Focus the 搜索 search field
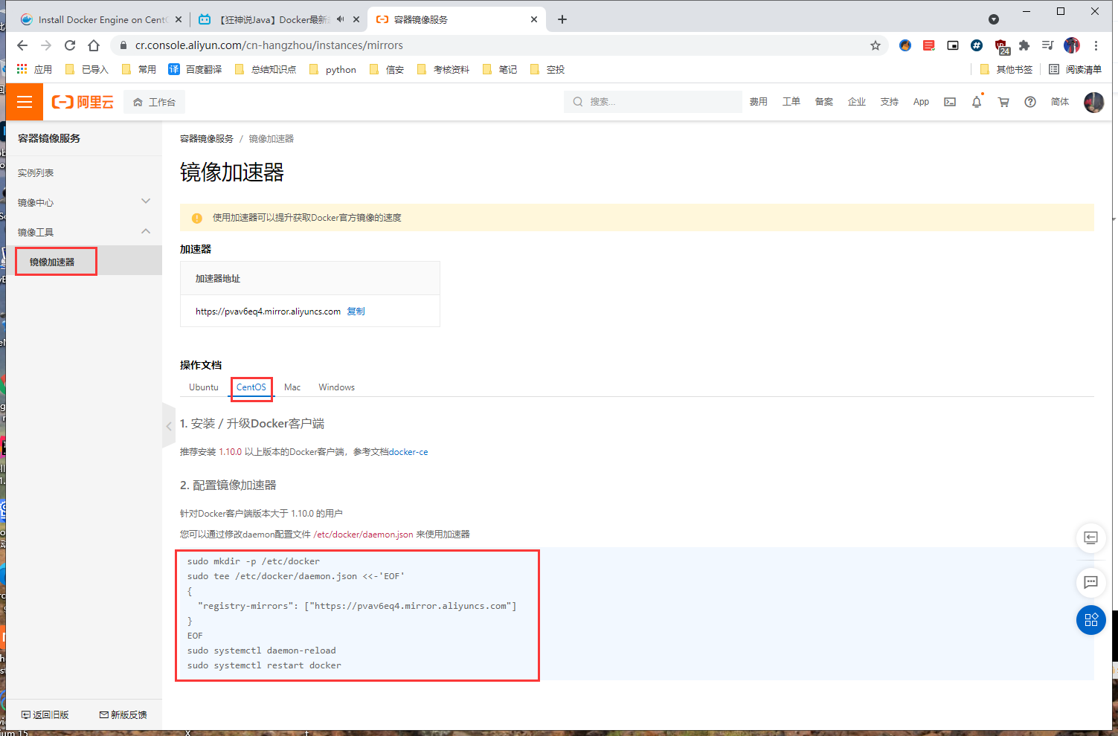The height and width of the screenshot is (736, 1118). click(653, 102)
